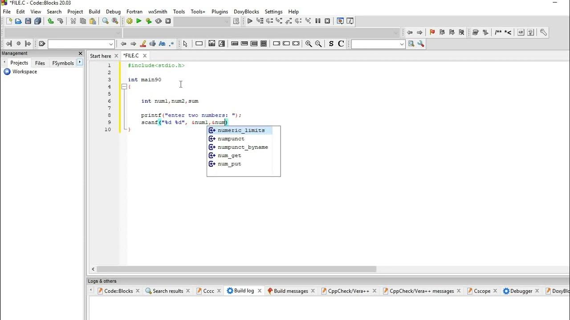Open the debugging windows icon
570x320 pixels.
(340, 21)
